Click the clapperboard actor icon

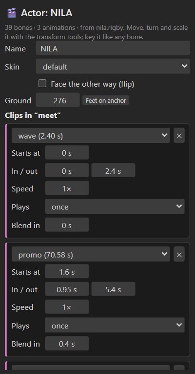click(11, 13)
